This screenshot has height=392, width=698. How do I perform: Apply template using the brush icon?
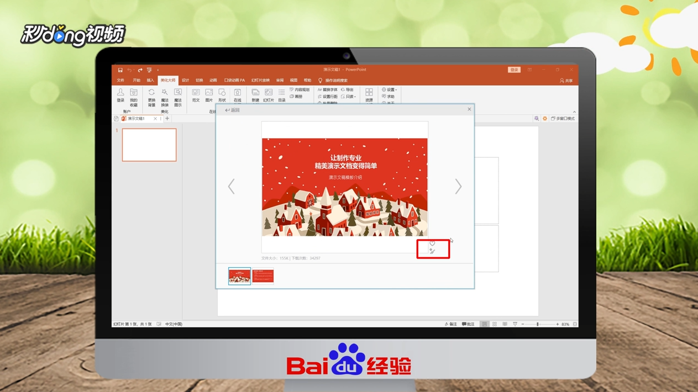pyautogui.click(x=432, y=252)
